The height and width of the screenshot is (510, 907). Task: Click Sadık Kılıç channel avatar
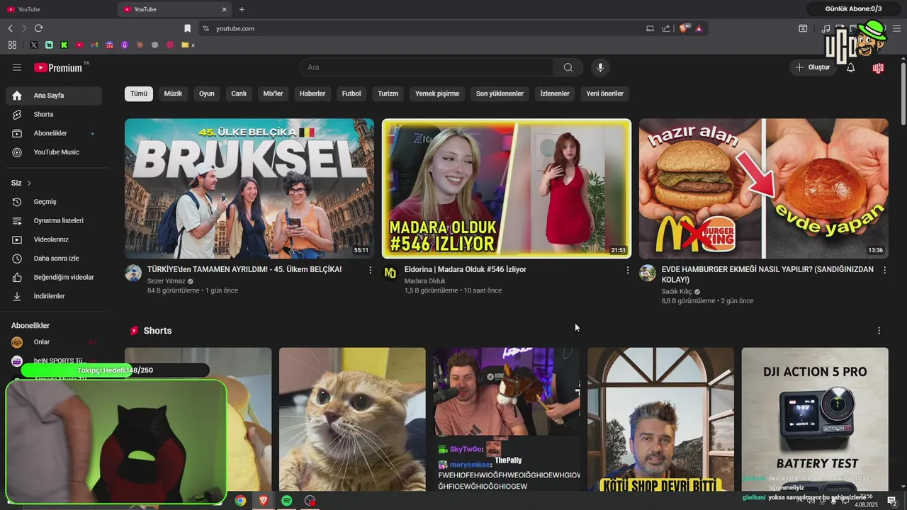pos(648,273)
